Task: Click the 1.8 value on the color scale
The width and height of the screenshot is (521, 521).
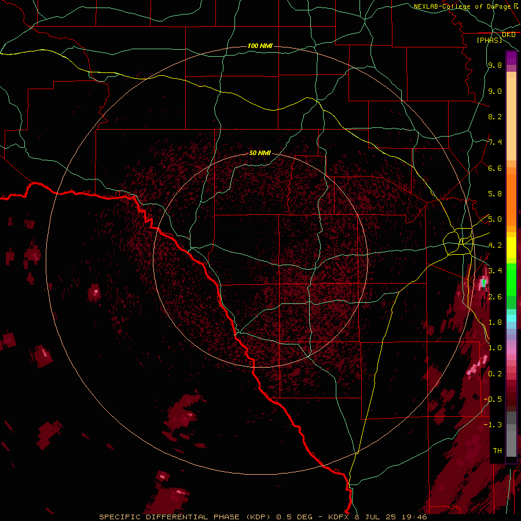Action: [x=495, y=322]
